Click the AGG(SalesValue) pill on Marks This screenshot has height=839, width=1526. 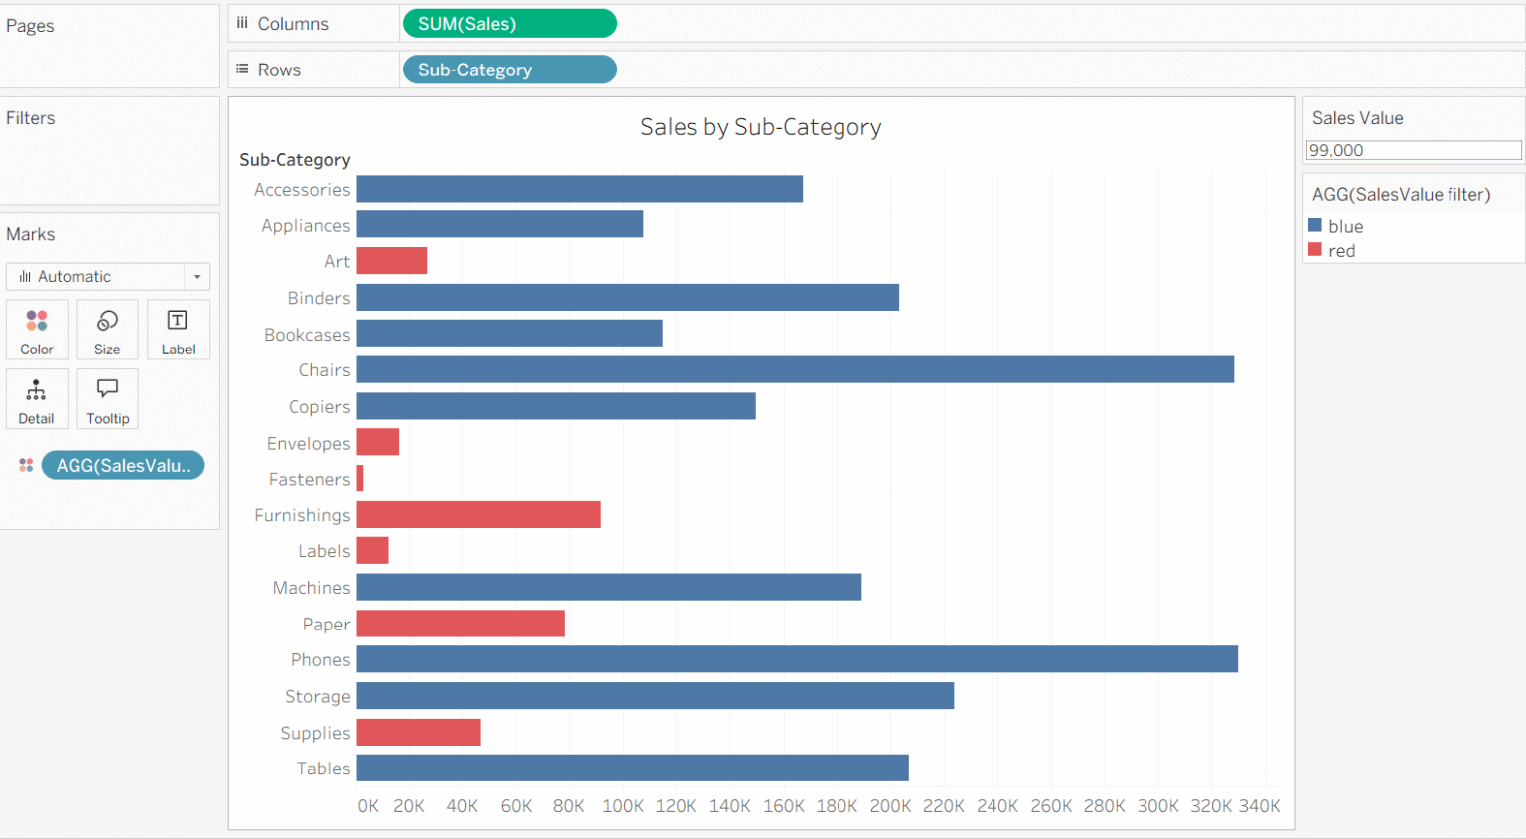(x=122, y=465)
